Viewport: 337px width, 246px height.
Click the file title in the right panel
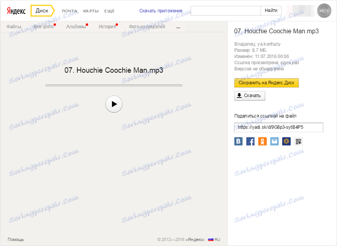(x=276, y=31)
